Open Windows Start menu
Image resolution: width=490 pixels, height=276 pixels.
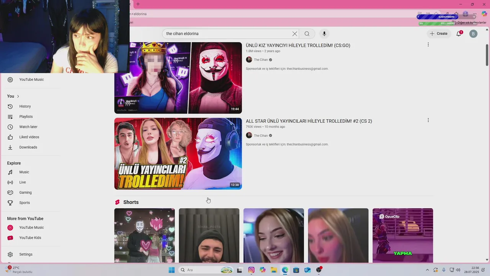[171, 270]
